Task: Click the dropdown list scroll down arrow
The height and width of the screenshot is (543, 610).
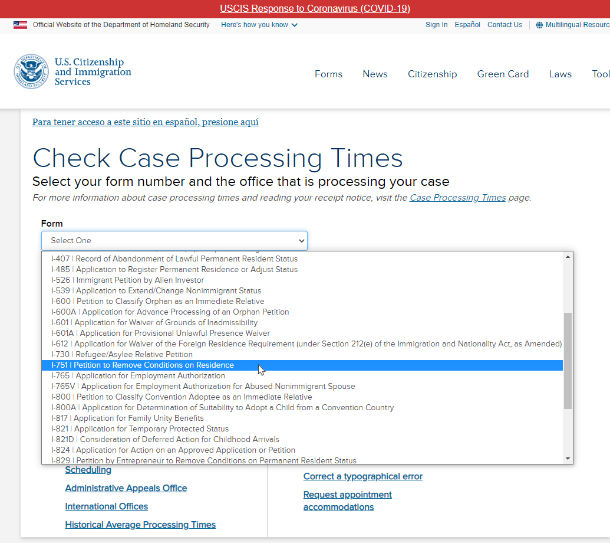Action: [568, 459]
